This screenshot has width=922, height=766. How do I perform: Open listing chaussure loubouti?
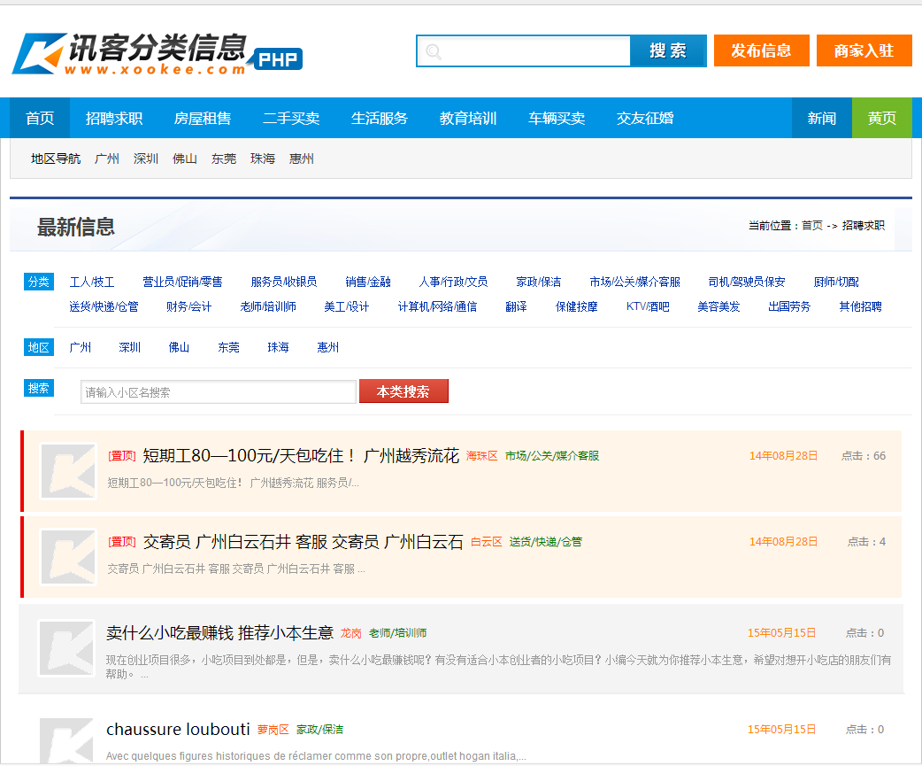point(178,729)
